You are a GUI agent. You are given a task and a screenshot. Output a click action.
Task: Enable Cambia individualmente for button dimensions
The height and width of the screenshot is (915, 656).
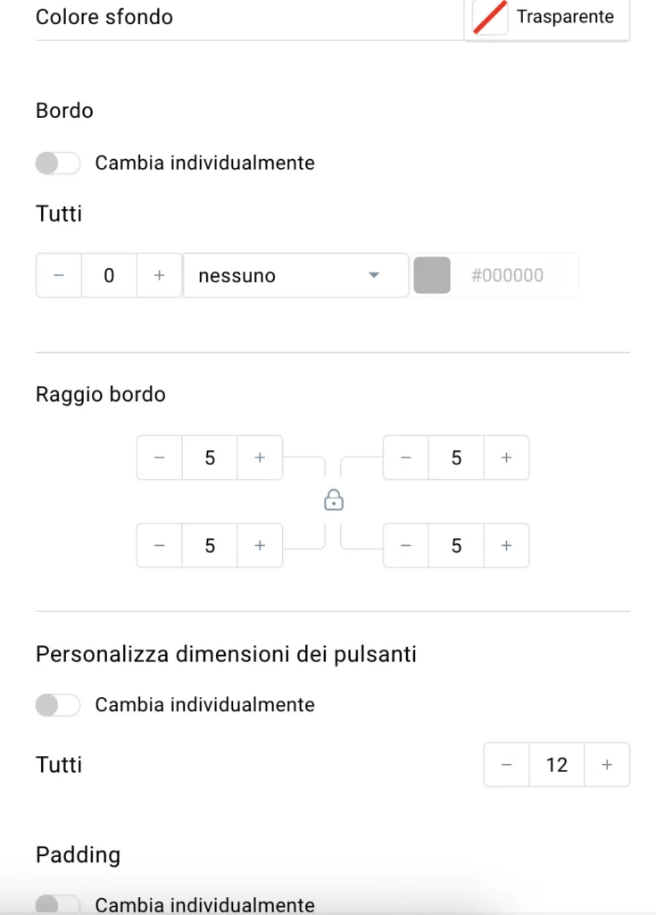pos(58,705)
